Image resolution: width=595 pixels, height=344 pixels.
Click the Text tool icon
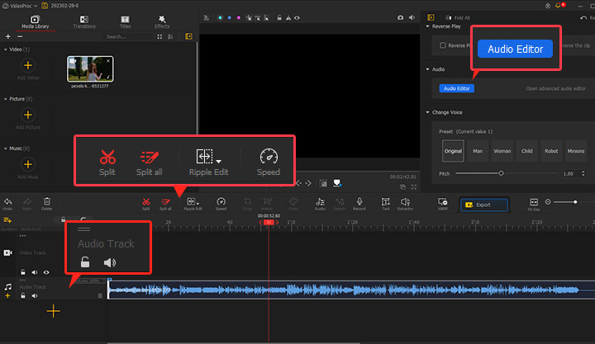click(x=386, y=201)
